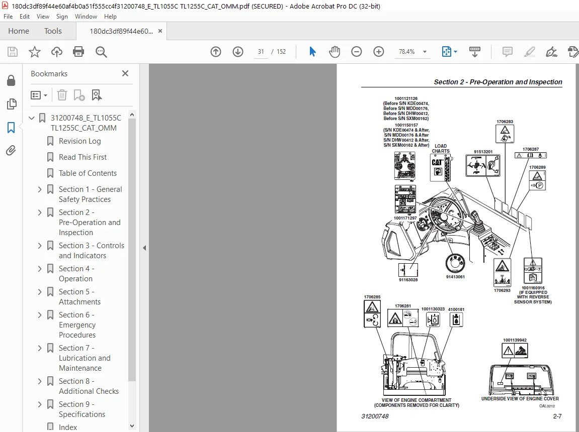Close the Bookmarks panel

125,73
